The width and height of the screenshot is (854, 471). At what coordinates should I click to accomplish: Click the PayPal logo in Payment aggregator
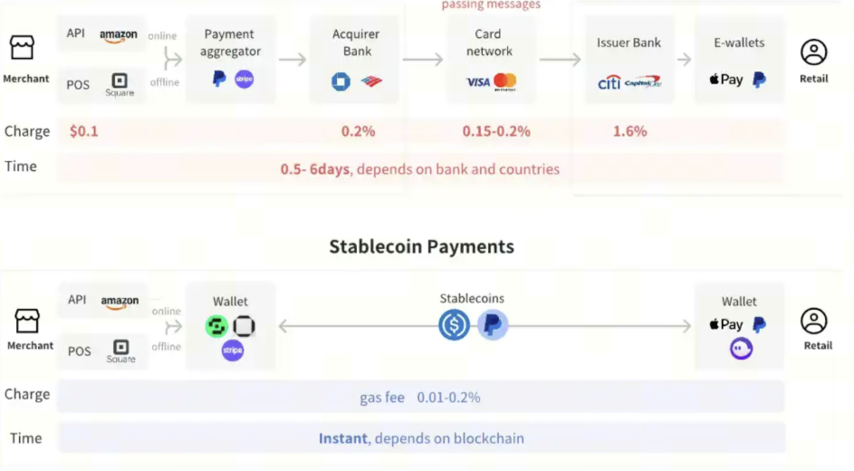(219, 80)
